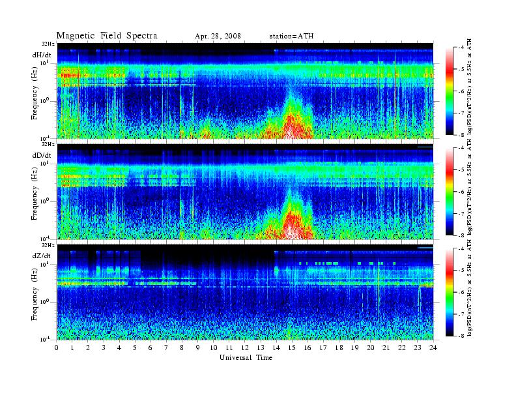The width and height of the screenshot is (516, 399).
Task: Click the -8 tick on dZ/dt colorbar
Action: click(461, 336)
